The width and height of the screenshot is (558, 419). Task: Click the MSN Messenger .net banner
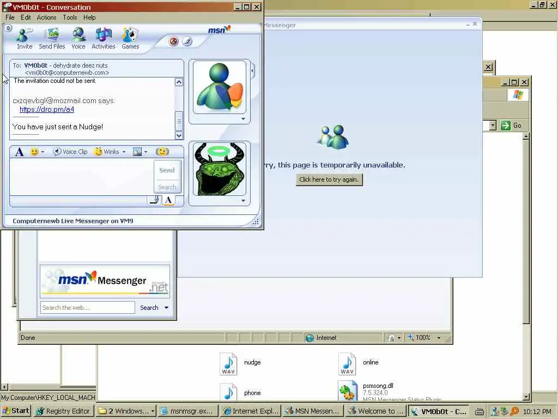[105, 281]
